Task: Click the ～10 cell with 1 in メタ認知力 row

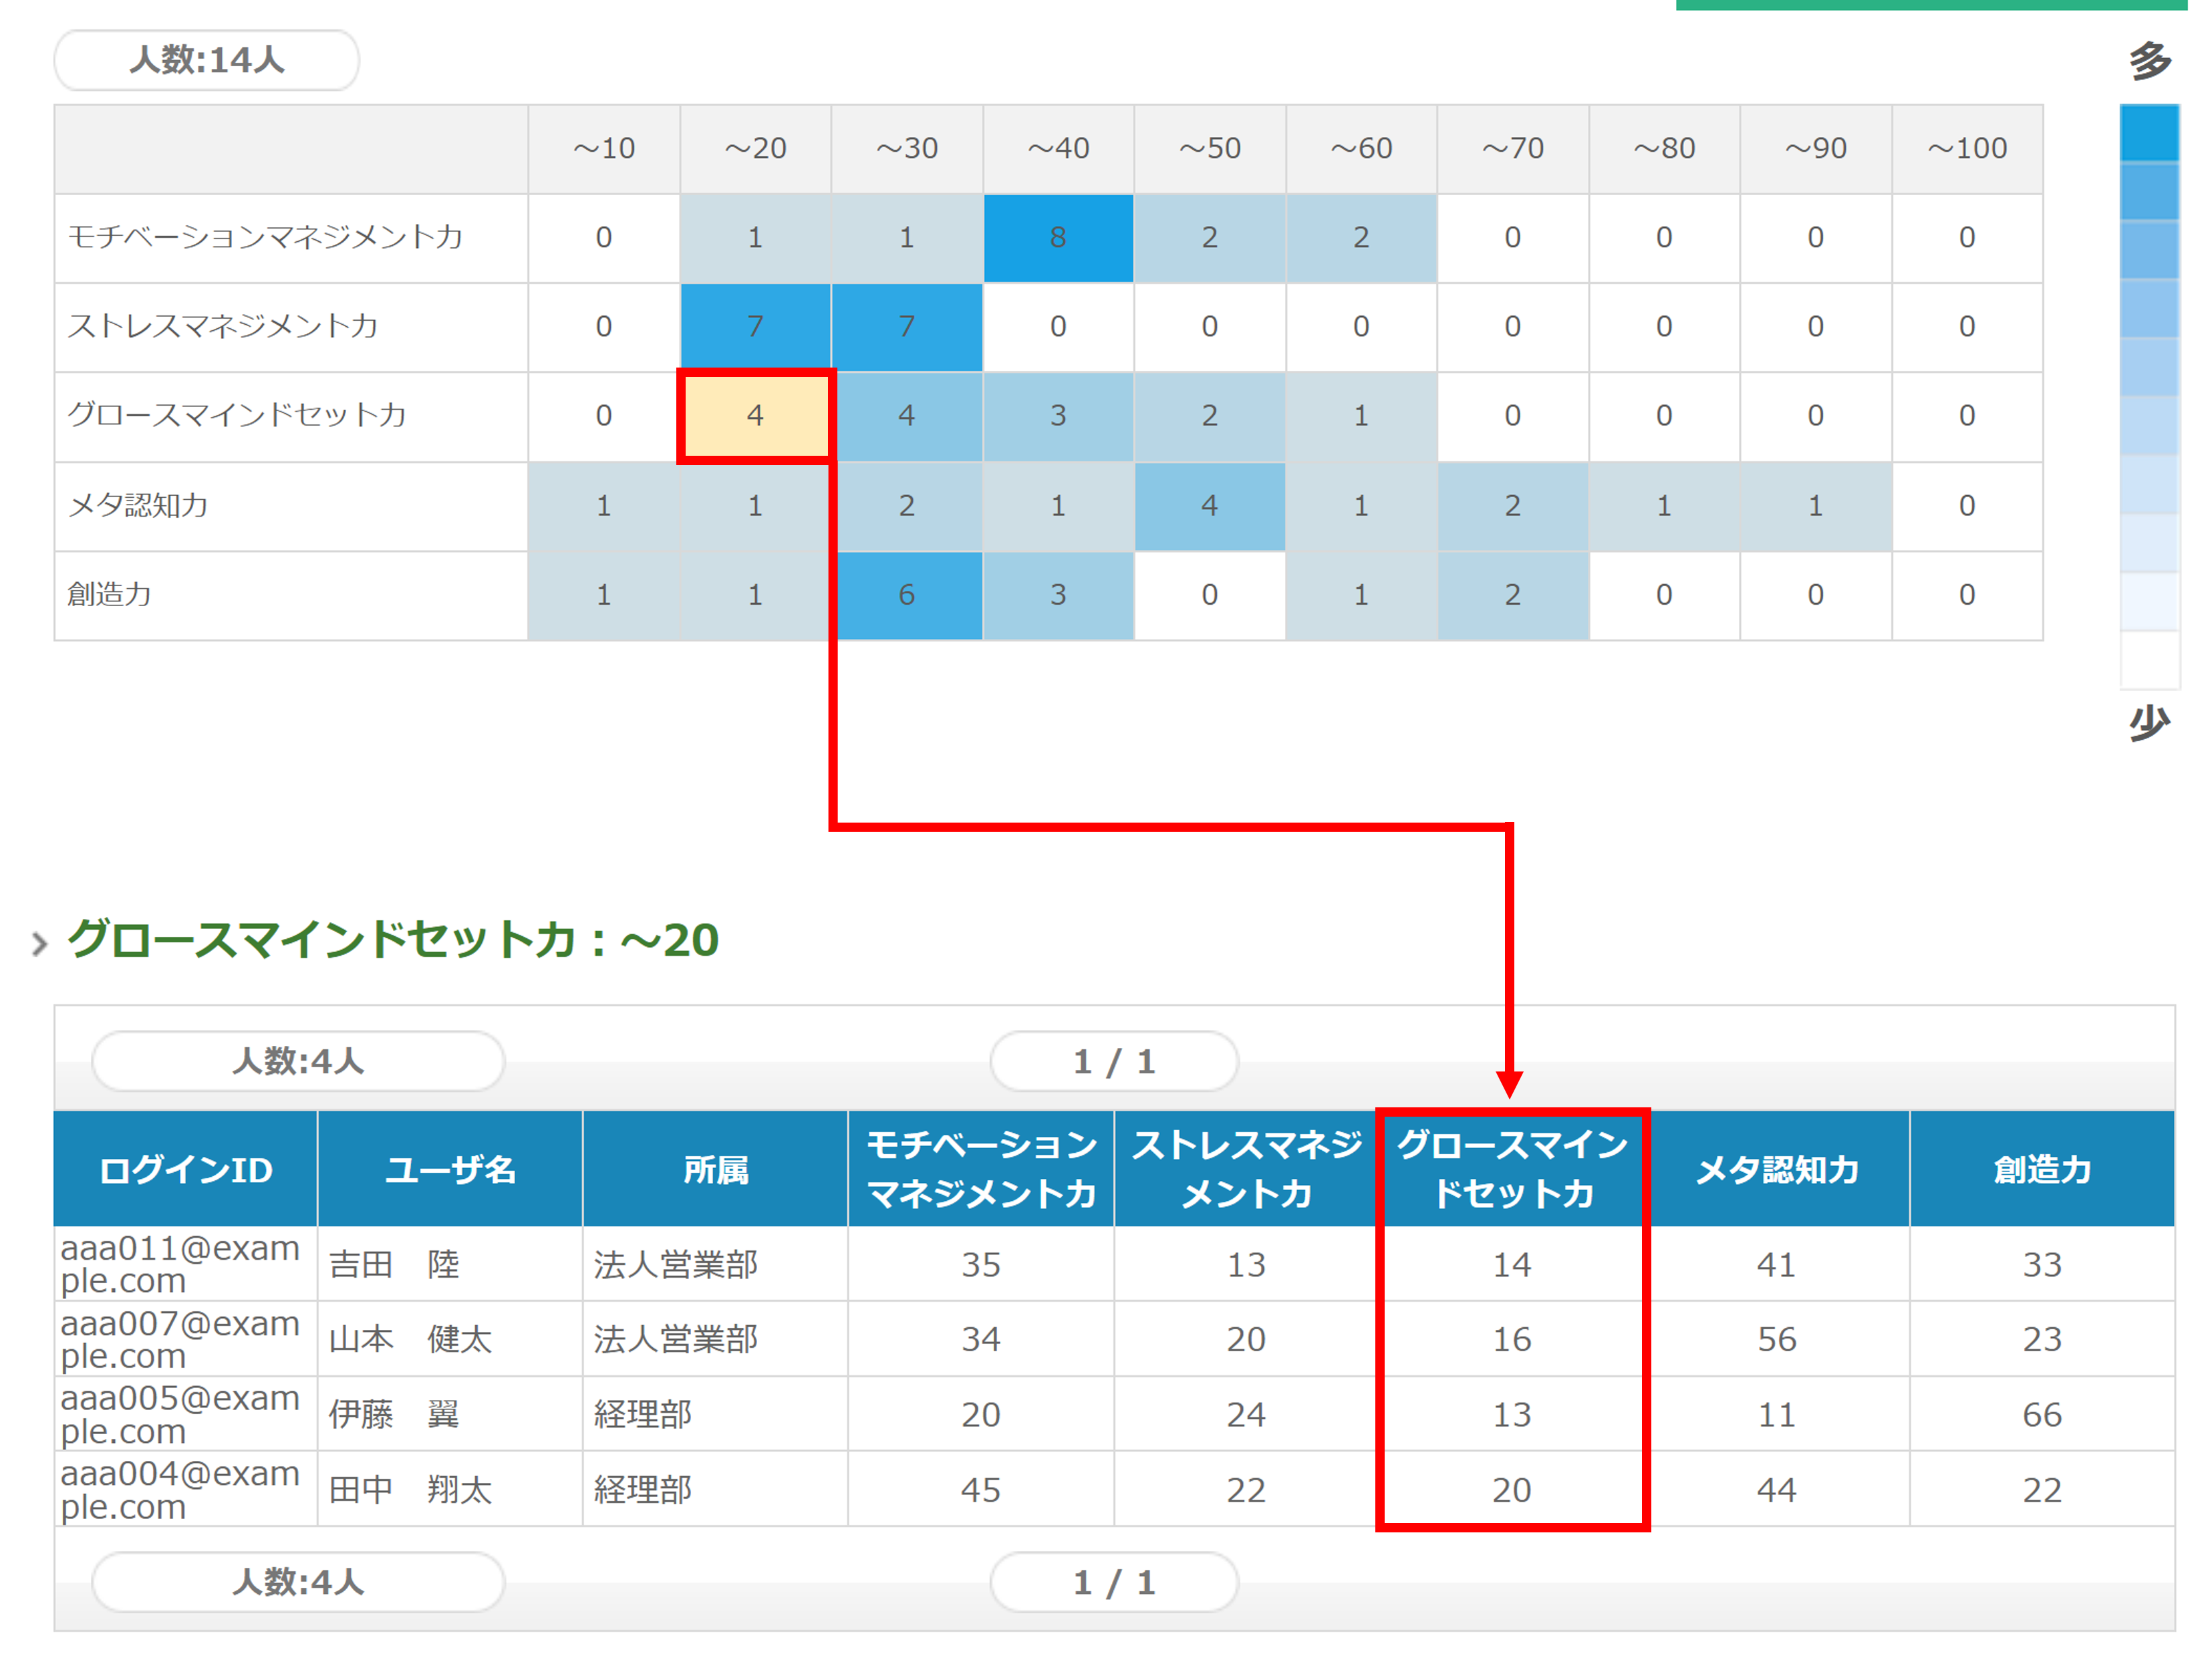Action: pyautogui.click(x=603, y=506)
